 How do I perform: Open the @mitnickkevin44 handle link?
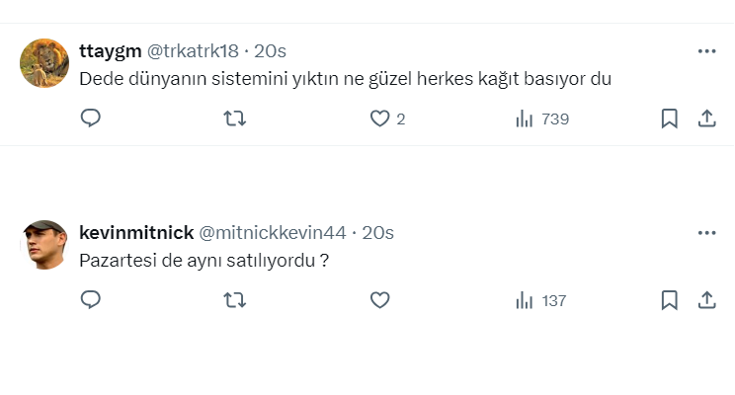click(x=273, y=232)
